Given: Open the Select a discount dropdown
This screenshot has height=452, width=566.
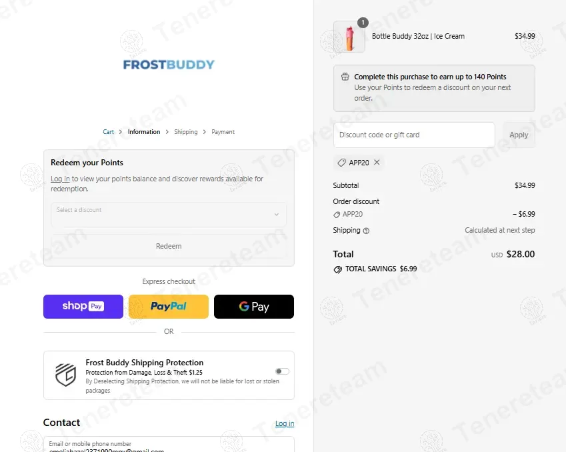Looking at the screenshot, I should 169,215.
